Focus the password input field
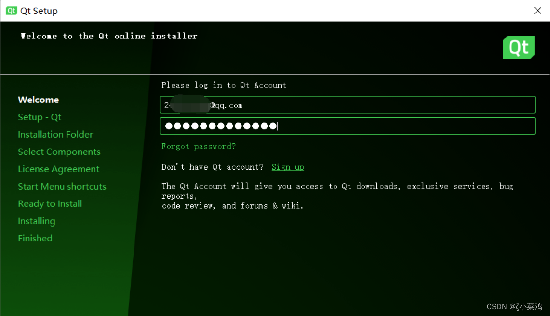This screenshot has height=316, width=550. 347,126
